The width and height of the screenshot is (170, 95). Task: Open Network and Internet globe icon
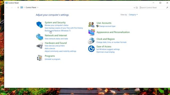click(40, 37)
